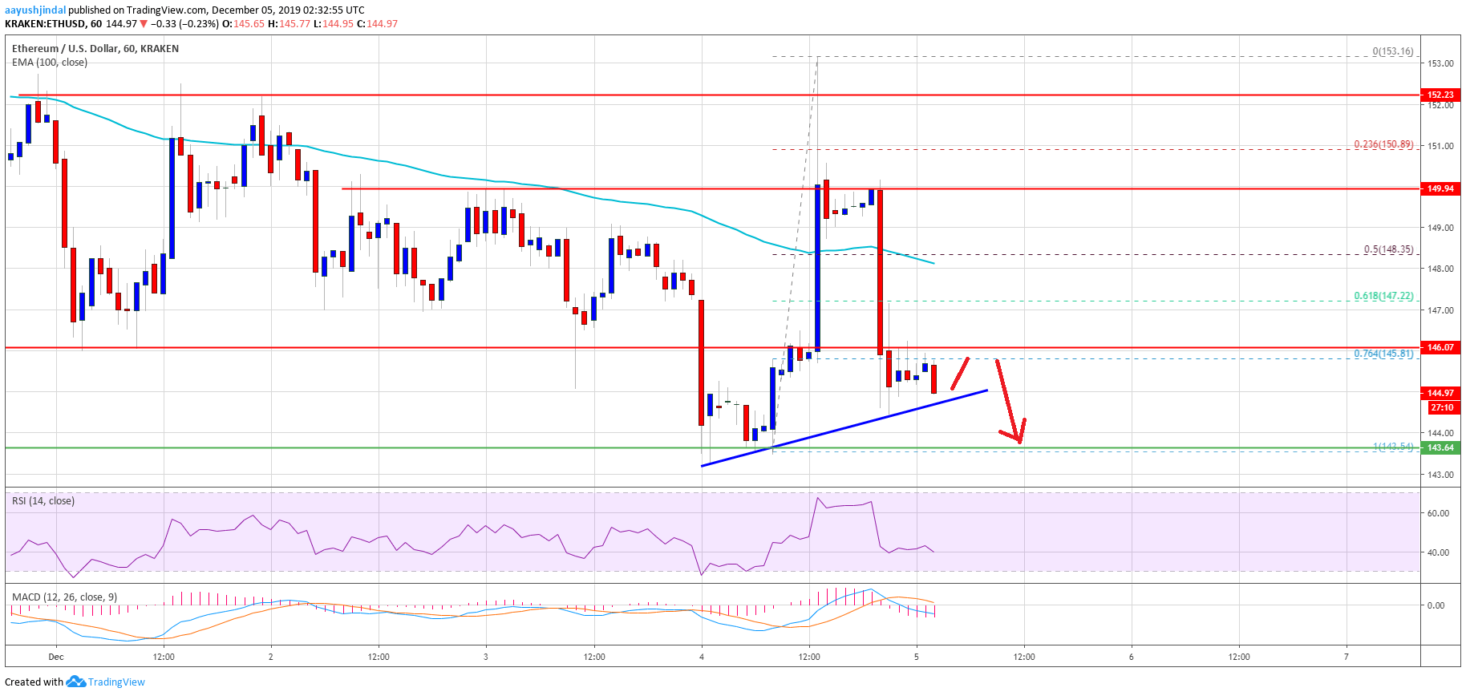Select the EMA (100, close) indicator label

[50, 62]
